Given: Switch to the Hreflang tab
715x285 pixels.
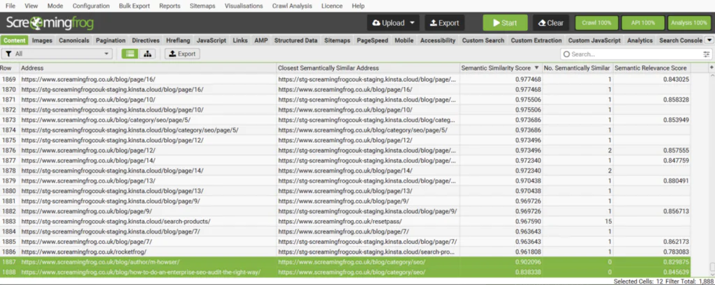Looking at the screenshot, I should [x=178, y=40].
